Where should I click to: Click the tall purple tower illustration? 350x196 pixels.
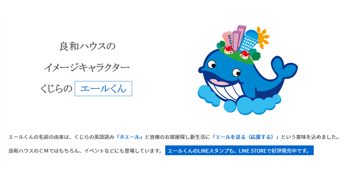(x=239, y=38)
